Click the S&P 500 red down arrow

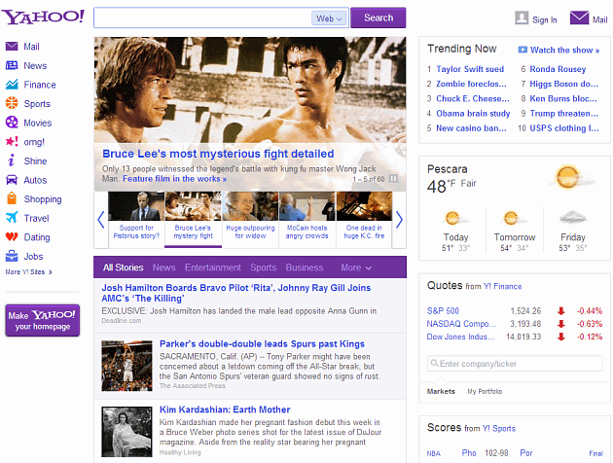(x=561, y=310)
